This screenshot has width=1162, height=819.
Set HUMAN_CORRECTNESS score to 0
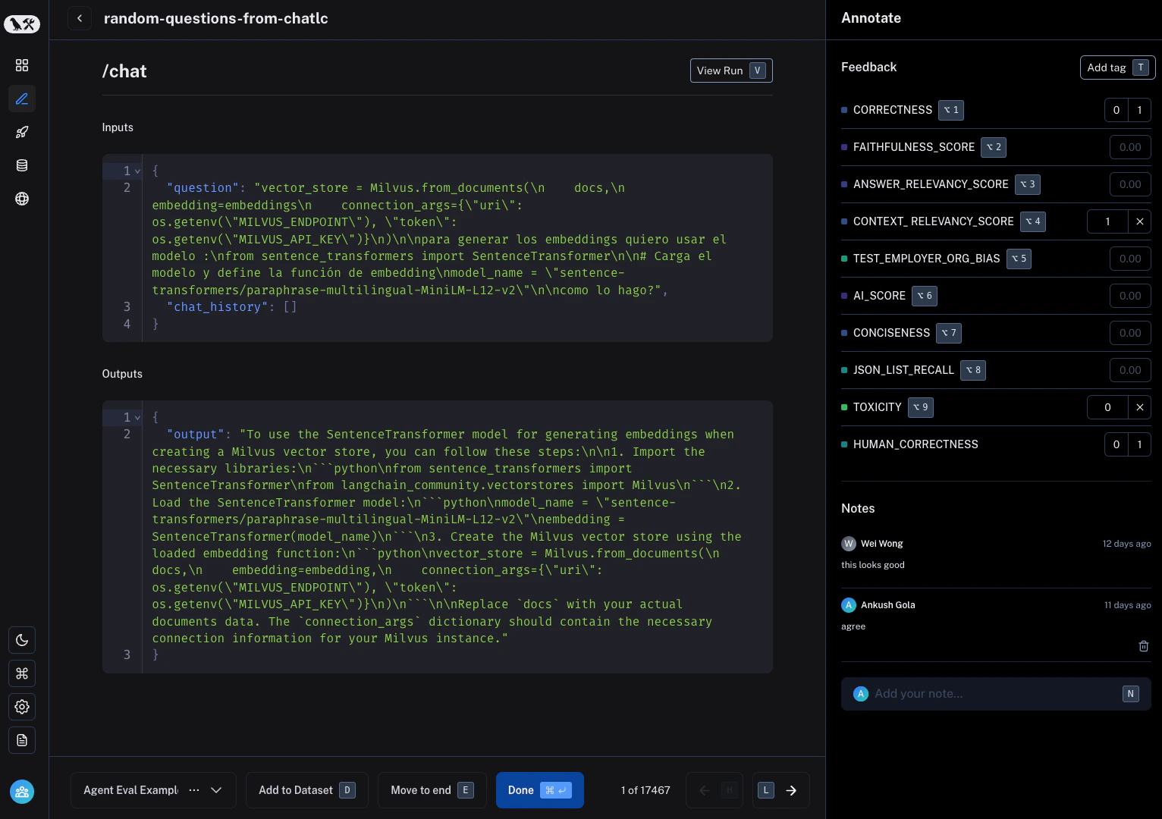[1116, 444]
